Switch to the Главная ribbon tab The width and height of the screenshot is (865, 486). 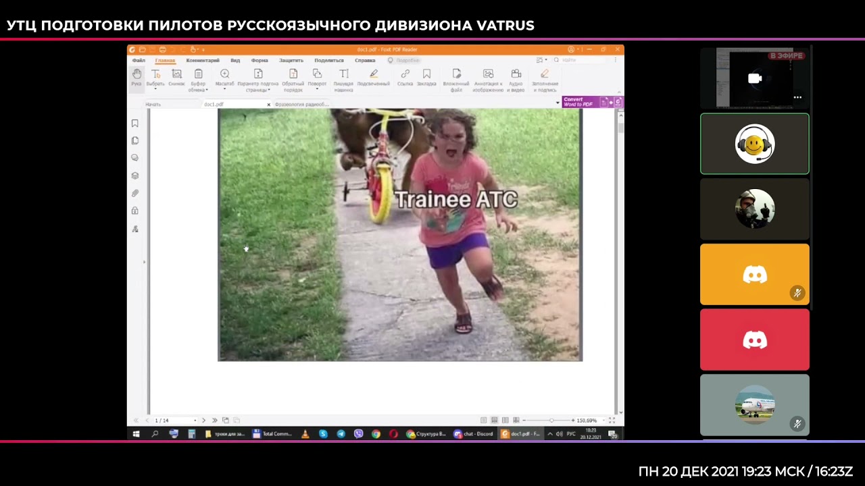[165, 60]
